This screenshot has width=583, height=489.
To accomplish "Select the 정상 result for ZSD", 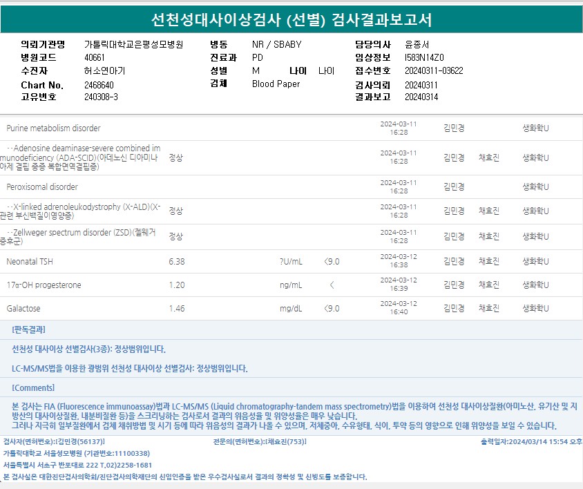I will pyautogui.click(x=176, y=236).
